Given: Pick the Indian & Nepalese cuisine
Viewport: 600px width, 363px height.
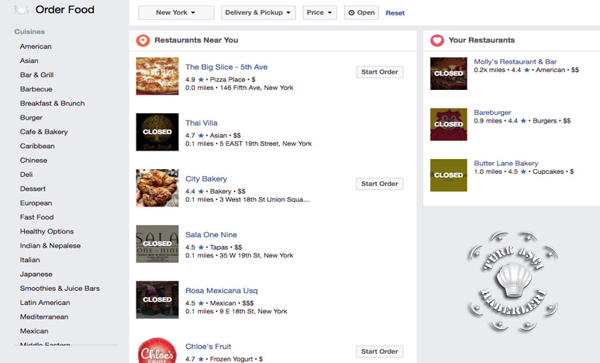Looking at the screenshot, I should point(50,245).
